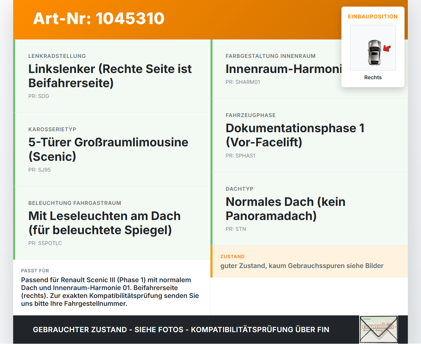
Task: Select 'Linkslenker (Rechte Seite ist Beifahrerseite)' text
Action: (x=110, y=76)
